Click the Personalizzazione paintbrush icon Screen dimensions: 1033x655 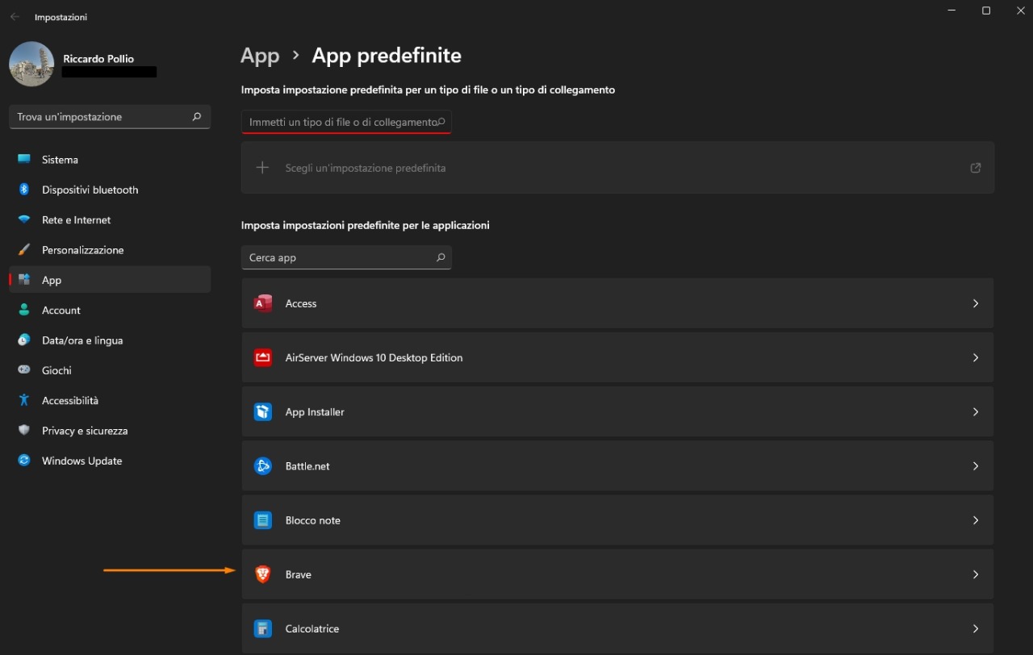pyautogui.click(x=24, y=250)
